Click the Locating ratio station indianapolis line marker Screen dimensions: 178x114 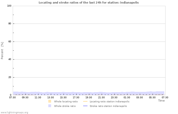(x=85, y=101)
